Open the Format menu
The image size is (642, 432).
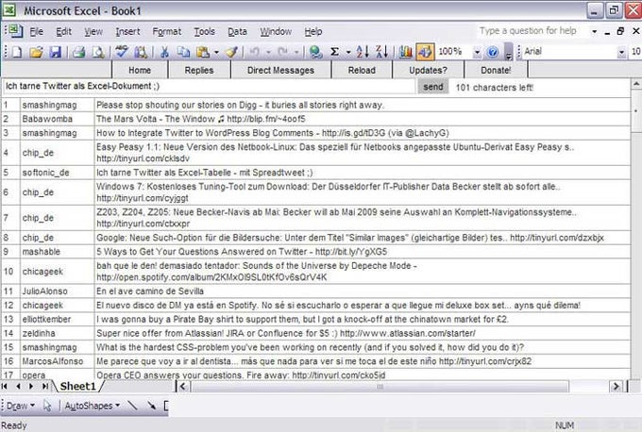point(167,31)
